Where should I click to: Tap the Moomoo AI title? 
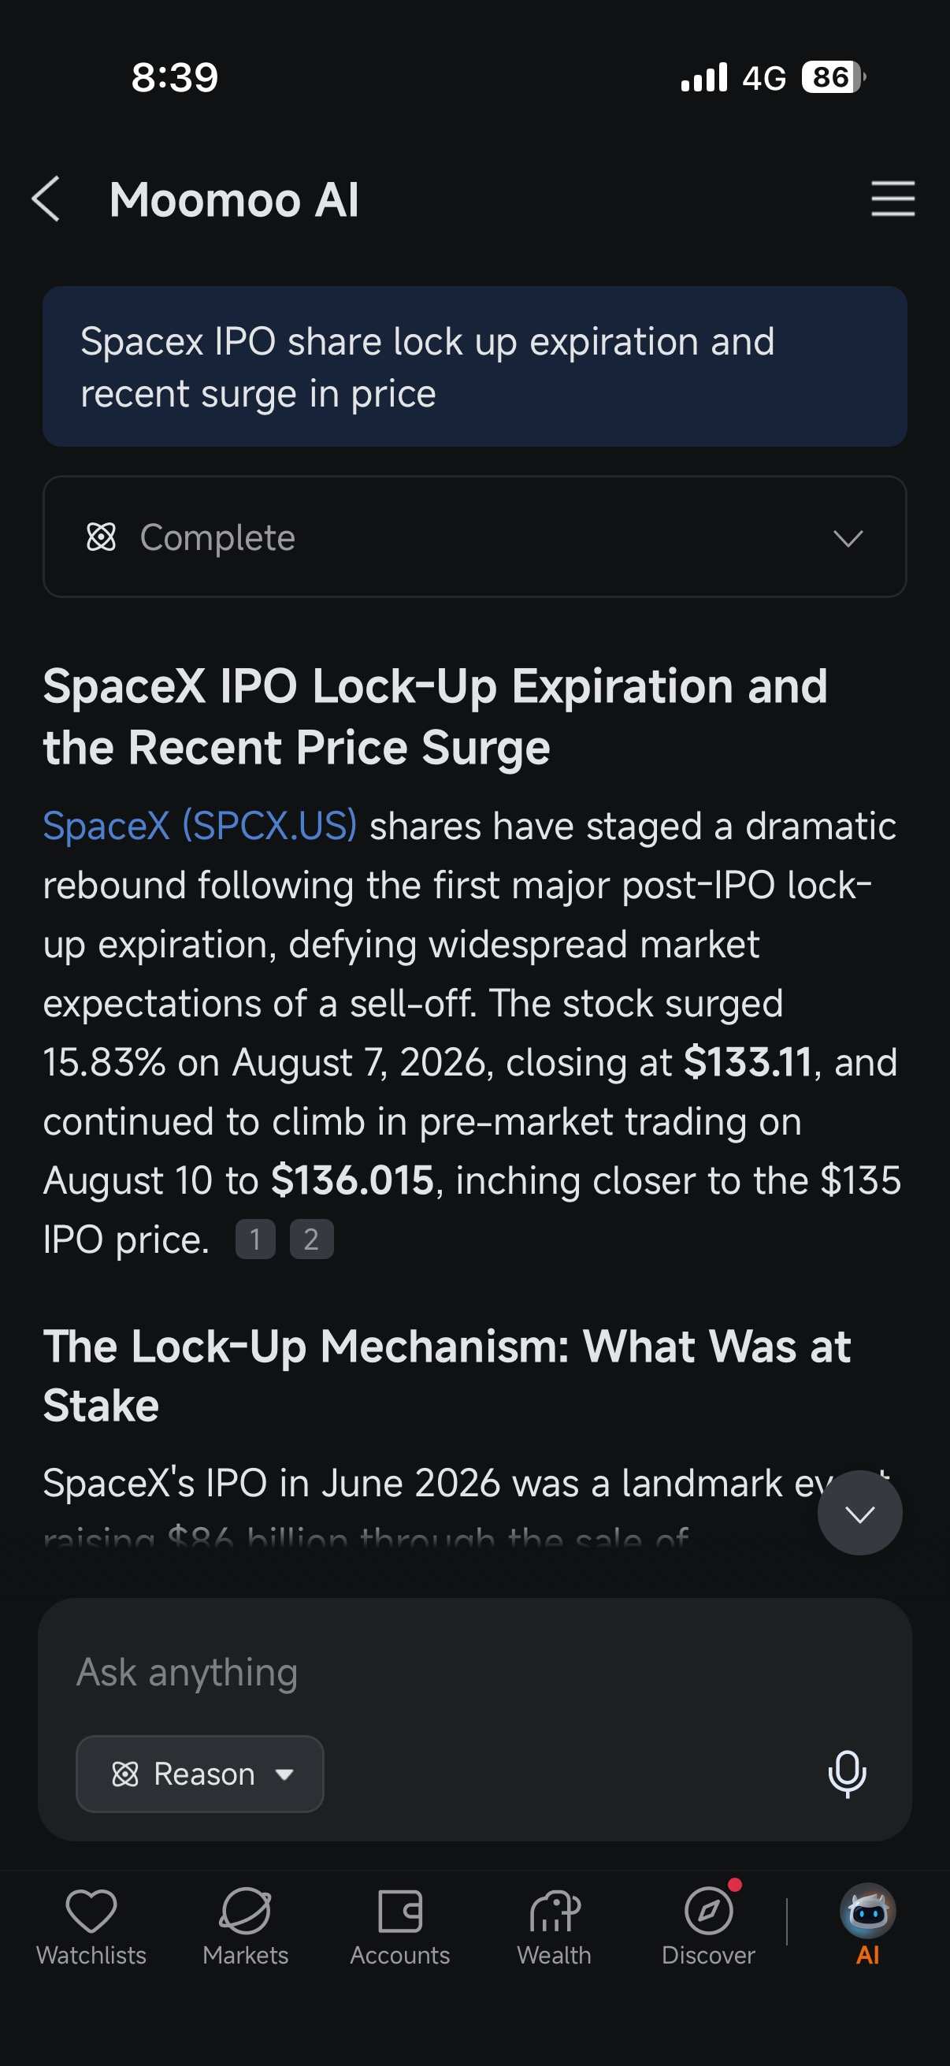point(234,199)
